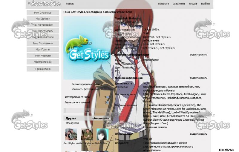The width and height of the screenshot is (239, 152).
Task: Click редактировать next to Личная информация
Action: (198, 78)
